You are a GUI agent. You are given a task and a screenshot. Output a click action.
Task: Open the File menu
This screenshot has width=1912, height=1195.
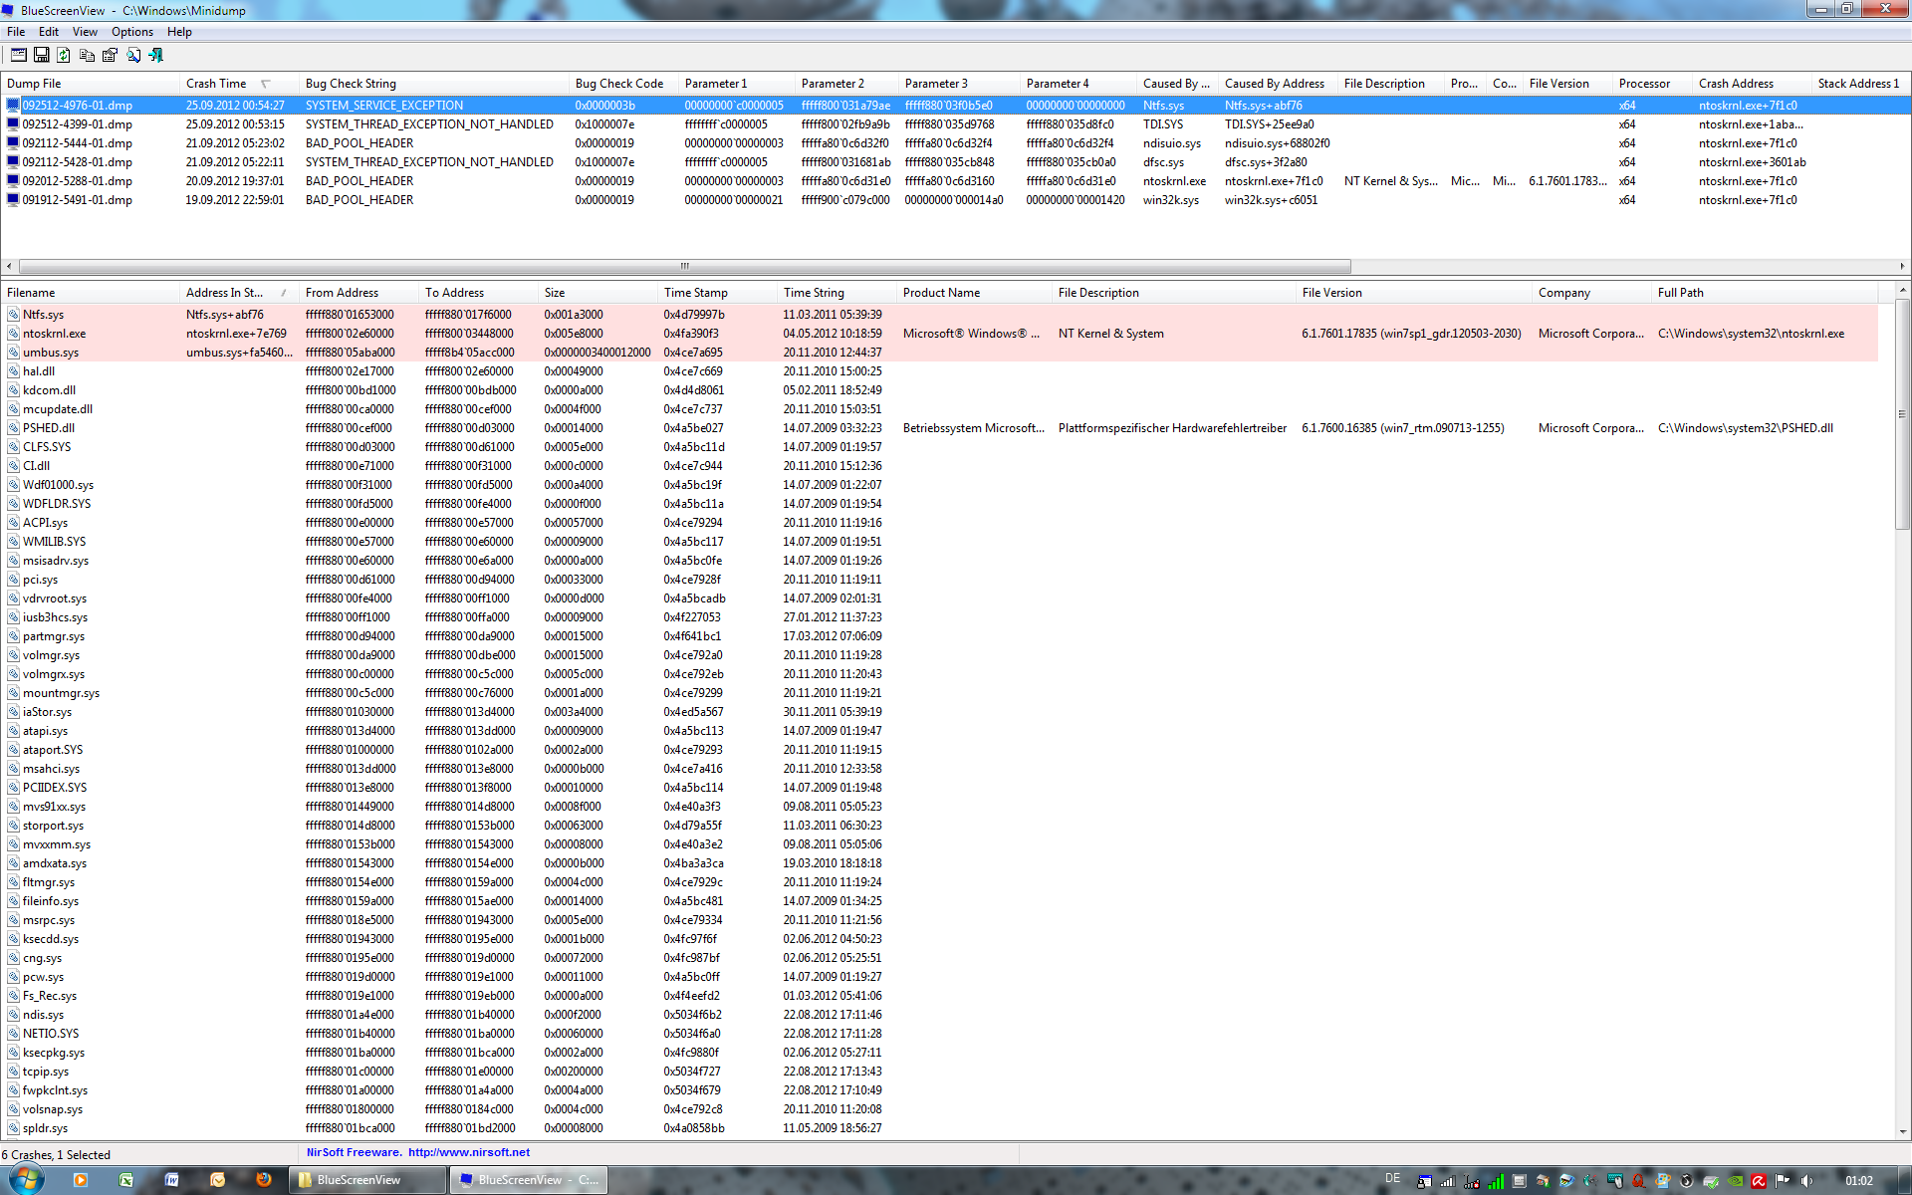(x=16, y=32)
